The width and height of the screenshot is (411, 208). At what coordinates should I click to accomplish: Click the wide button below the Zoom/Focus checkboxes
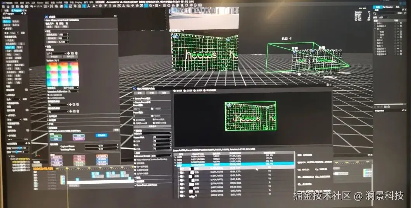pos(152,126)
